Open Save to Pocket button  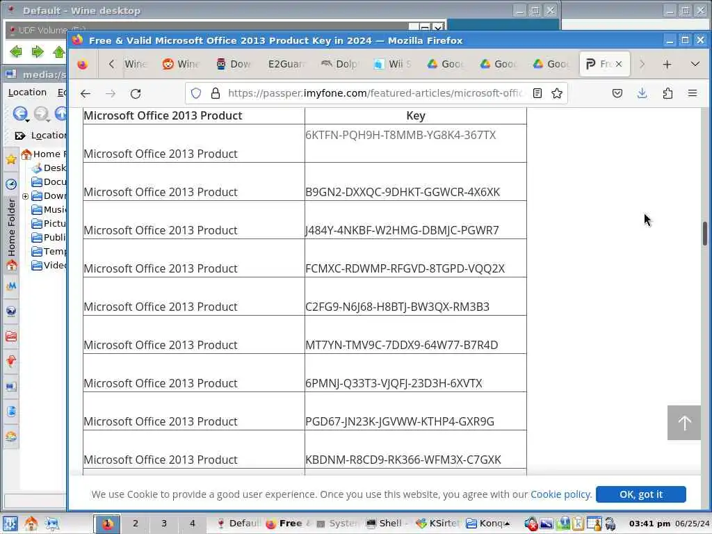click(x=617, y=94)
